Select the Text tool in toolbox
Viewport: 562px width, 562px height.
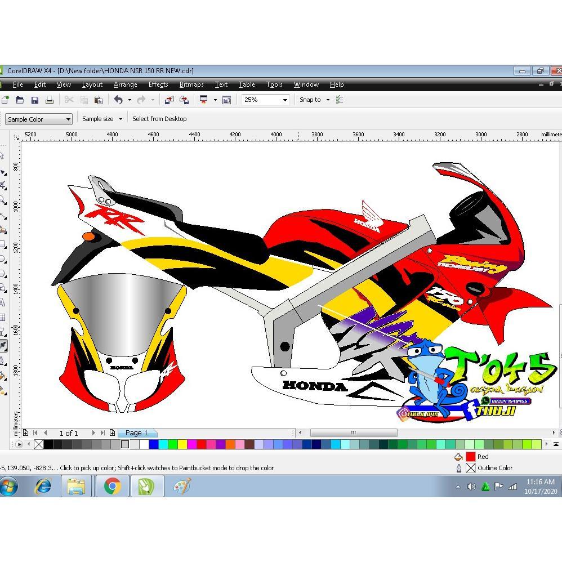click(x=2, y=302)
